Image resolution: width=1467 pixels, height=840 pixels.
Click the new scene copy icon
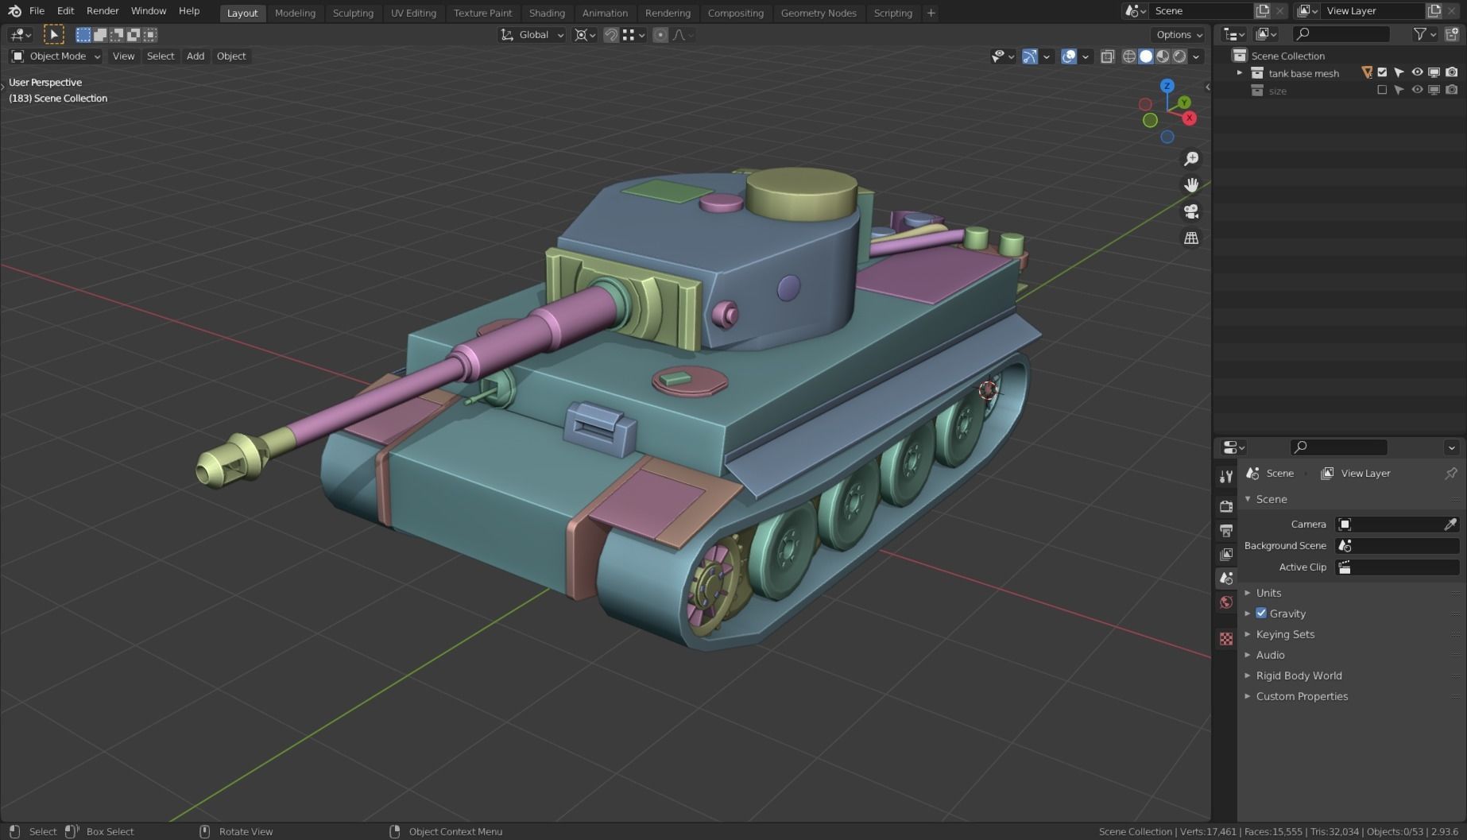(x=1262, y=11)
